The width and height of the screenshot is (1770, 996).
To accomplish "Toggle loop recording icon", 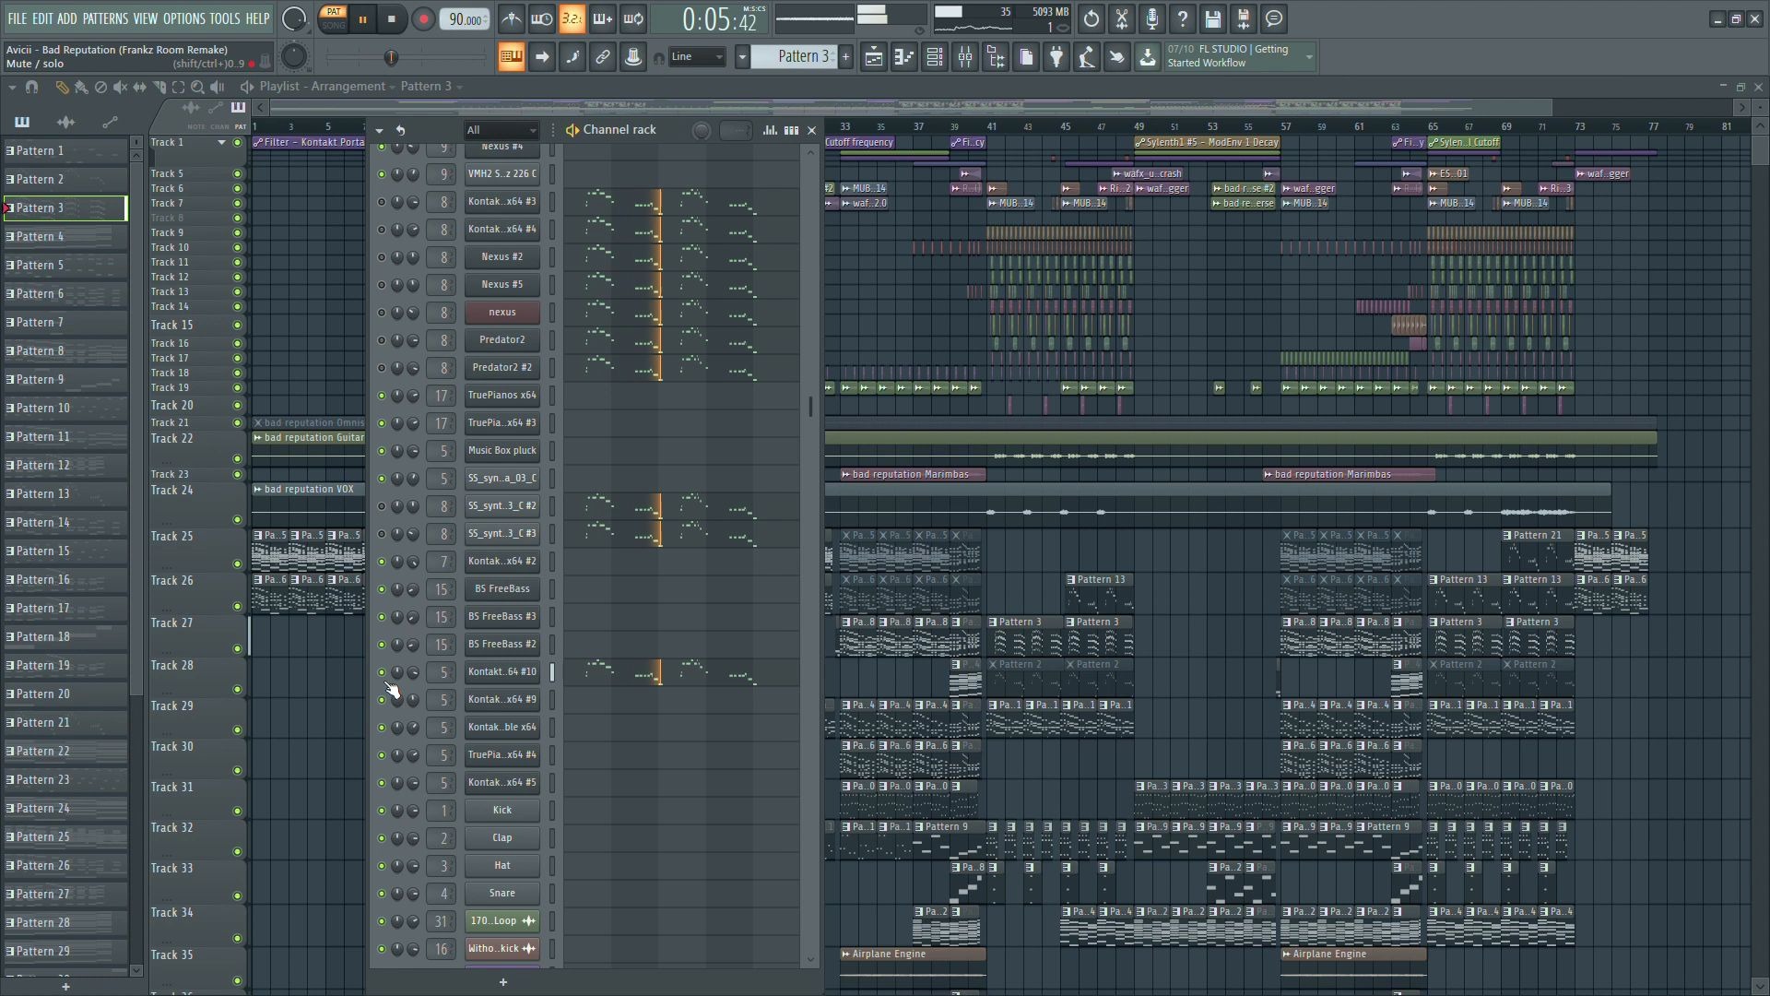I will [x=633, y=18].
